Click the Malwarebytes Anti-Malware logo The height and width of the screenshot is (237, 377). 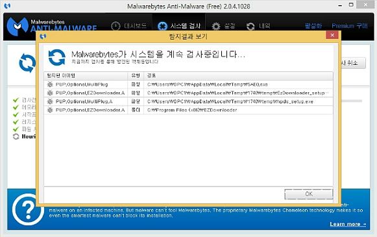(x=52, y=25)
